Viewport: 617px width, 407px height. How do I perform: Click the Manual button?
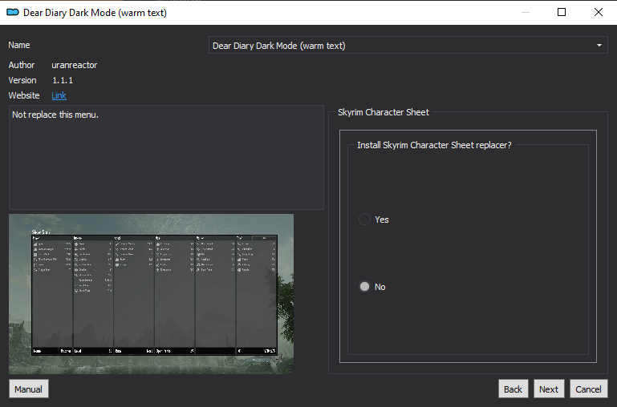[x=29, y=389]
